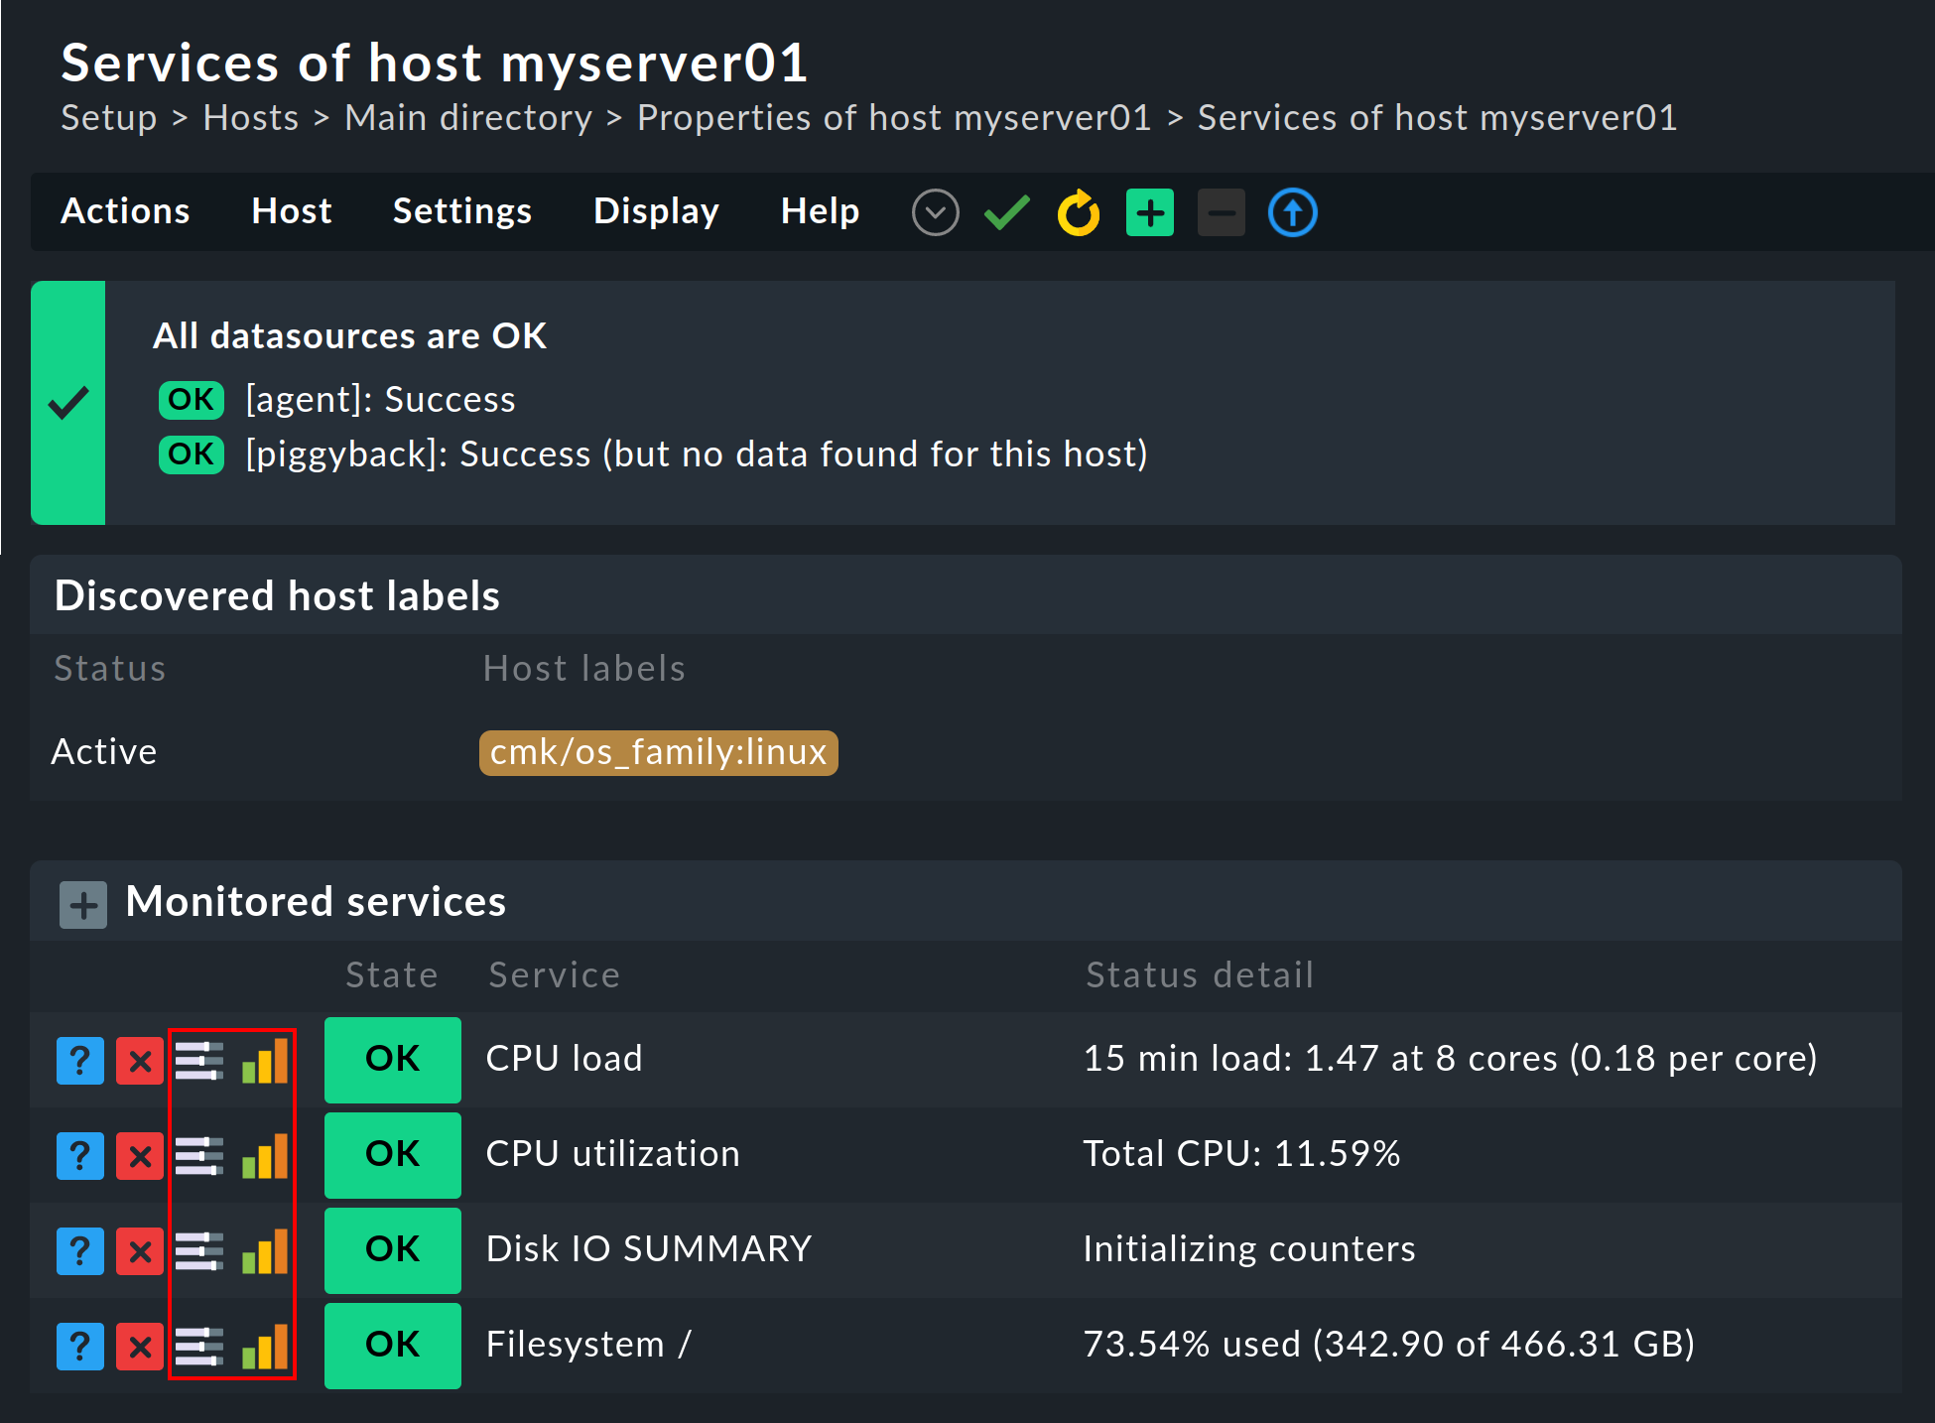Click the yellow rescan refresh icon
The width and height of the screenshot is (1935, 1423).
point(1079,212)
